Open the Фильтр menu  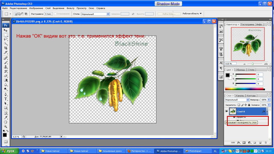click(x=70, y=8)
